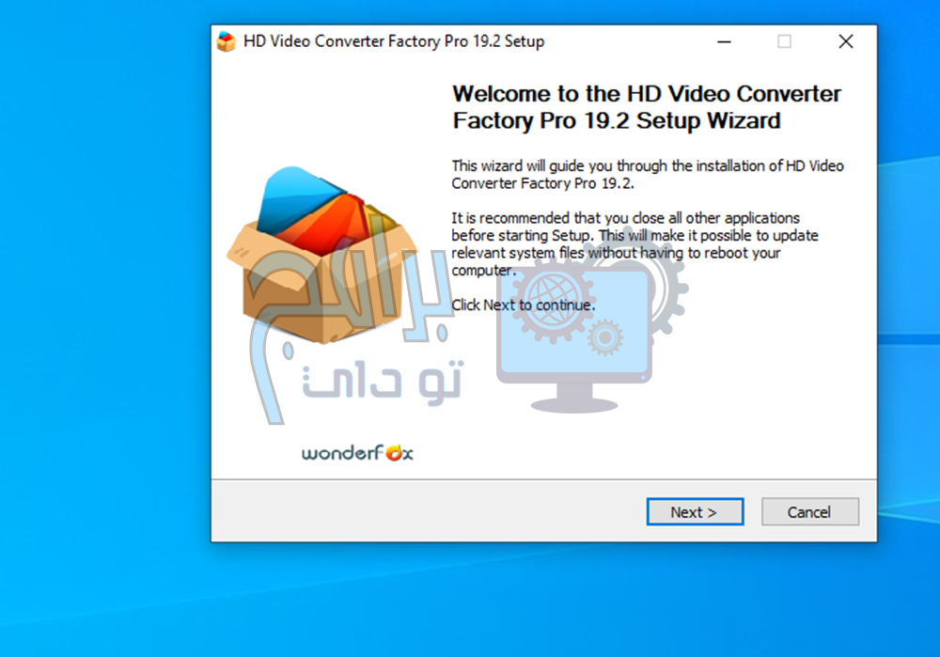Click the greyed-out maximize button
Screen dimensions: 940x657
point(784,41)
